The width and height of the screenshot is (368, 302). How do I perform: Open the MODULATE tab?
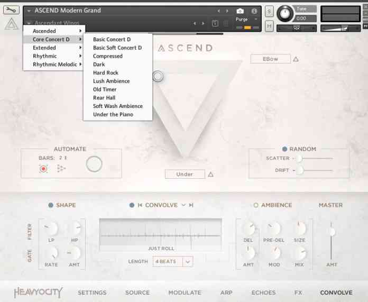(185, 292)
